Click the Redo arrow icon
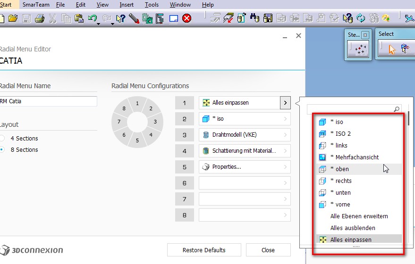415x264 pixels. [x=107, y=18]
